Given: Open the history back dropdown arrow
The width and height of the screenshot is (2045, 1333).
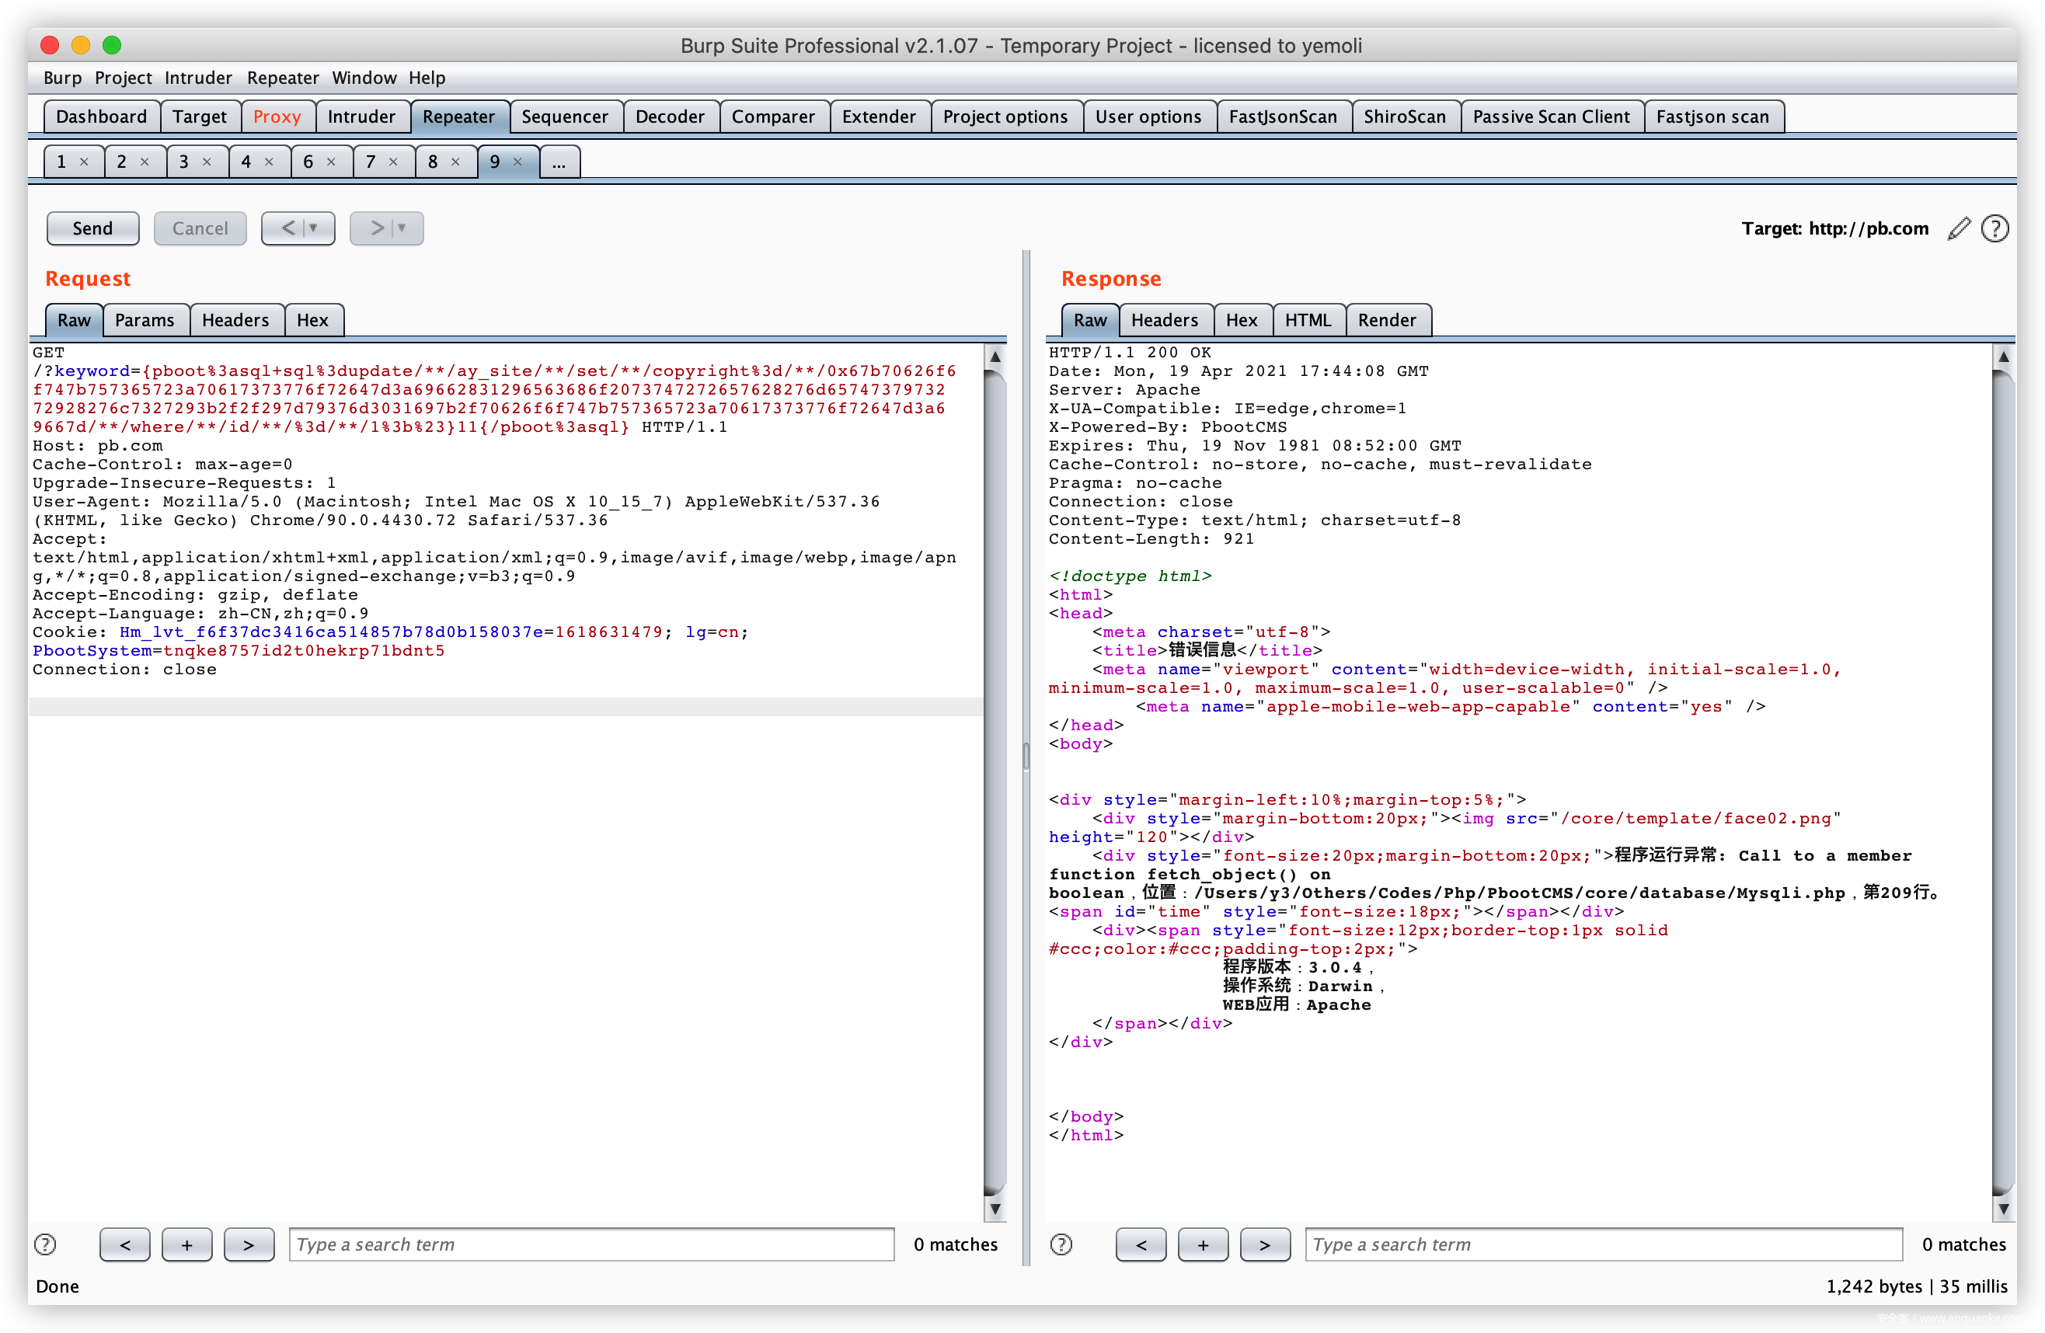Looking at the screenshot, I should coord(314,228).
